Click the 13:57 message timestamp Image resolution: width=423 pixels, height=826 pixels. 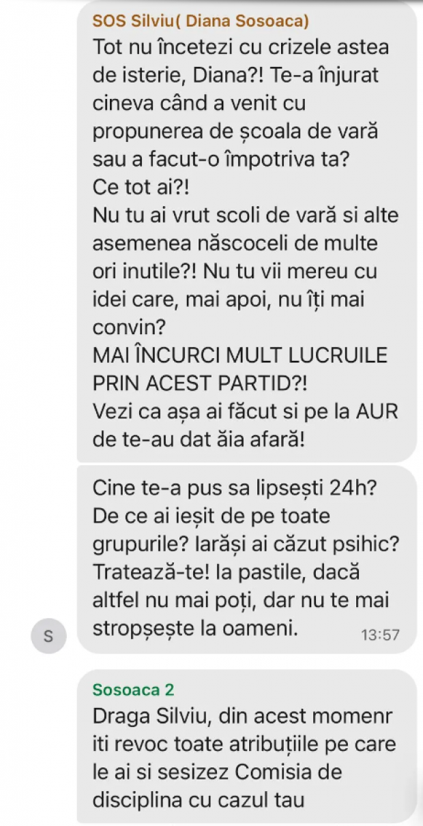[x=379, y=635]
